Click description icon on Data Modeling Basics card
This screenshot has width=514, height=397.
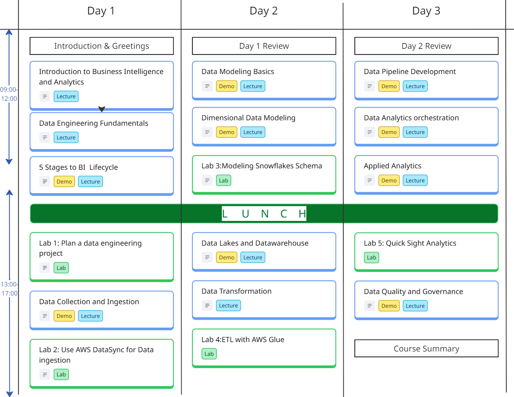pyautogui.click(x=207, y=86)
